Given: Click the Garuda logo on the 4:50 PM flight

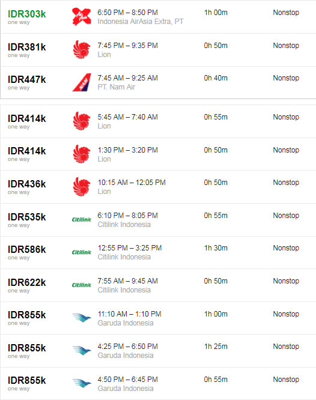Looking at the screenshot, I should coord(82,383).
